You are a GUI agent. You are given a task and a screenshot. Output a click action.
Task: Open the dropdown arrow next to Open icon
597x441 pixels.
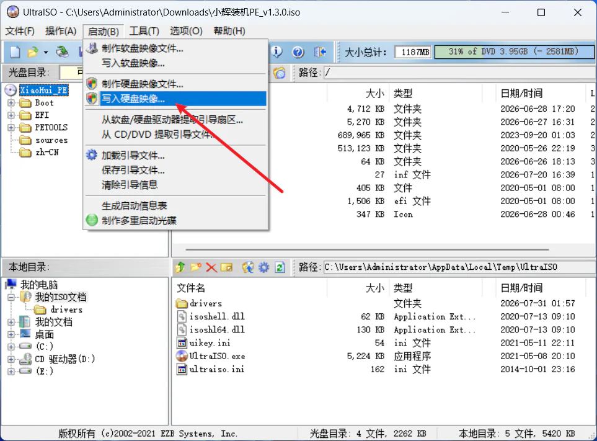[46, 52]
